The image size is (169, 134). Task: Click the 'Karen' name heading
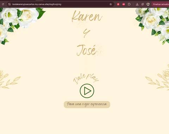87,16
